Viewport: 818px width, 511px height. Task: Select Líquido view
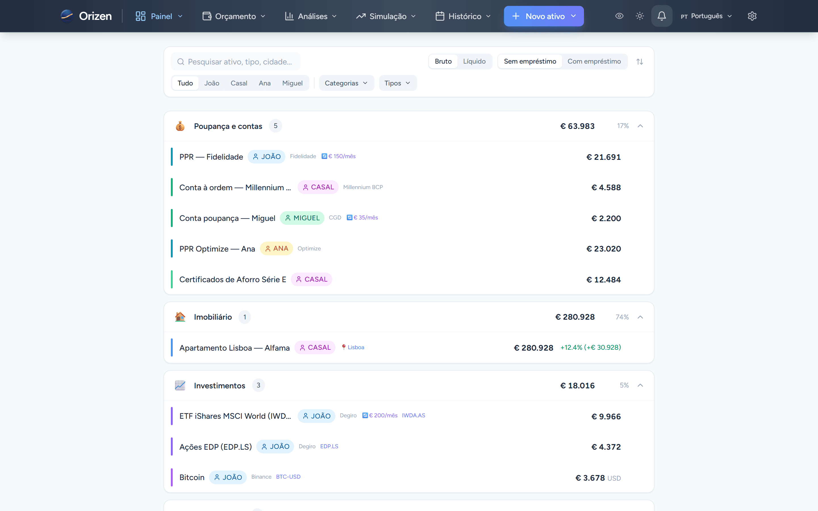pos(474,62)
